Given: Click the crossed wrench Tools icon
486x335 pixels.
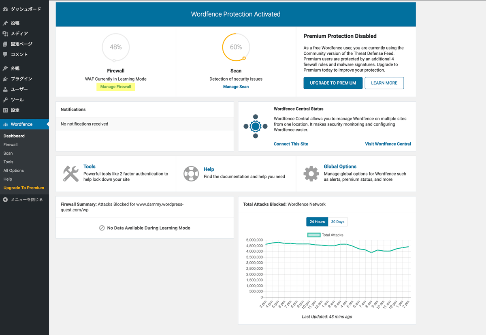Looking at the screenshot, I should [71, 173].
